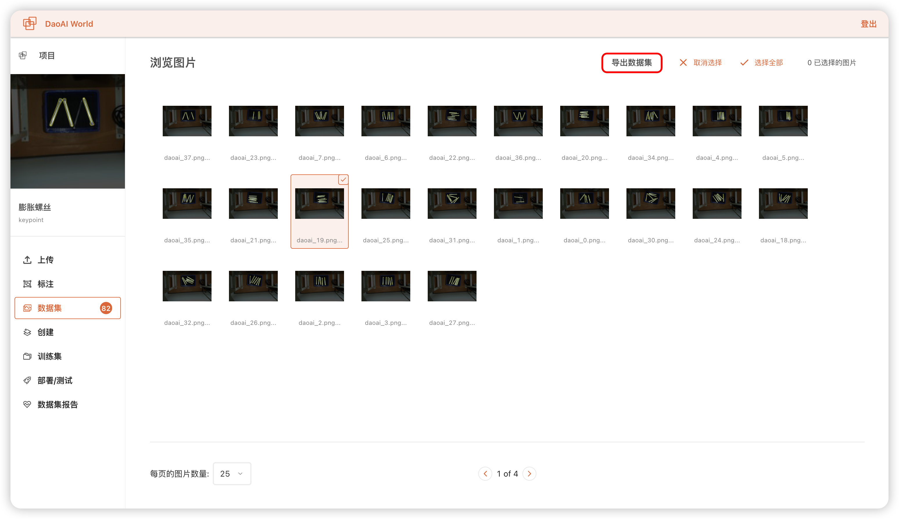Click 取消选择 to deselect images
The height and width of the screenshot is (519, 899).
click(x=701, y=62)
